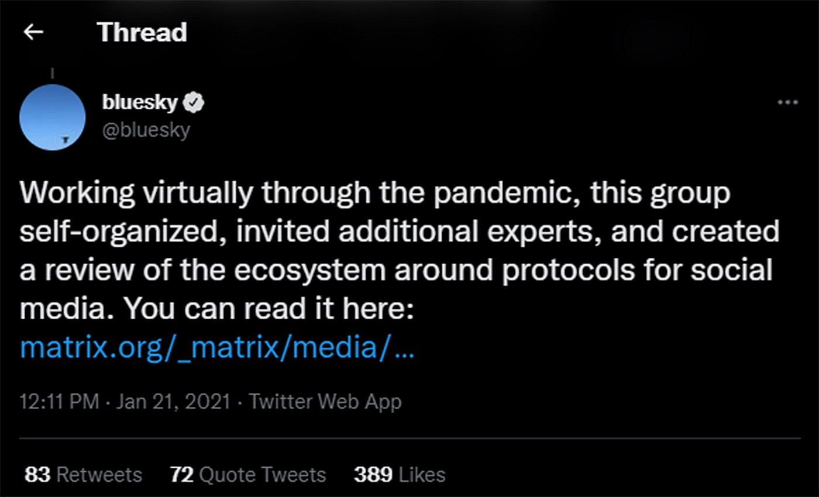Open the @bluesky handle link

click(x=146, y=129)
